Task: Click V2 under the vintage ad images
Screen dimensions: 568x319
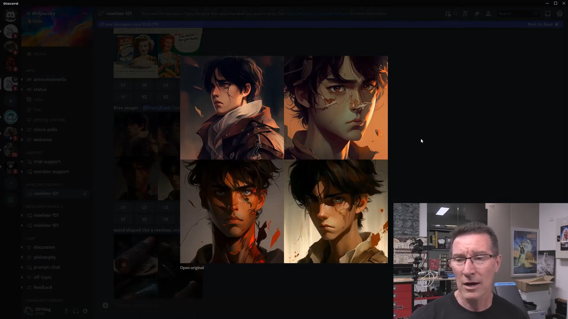Action: tap(144, 97)
